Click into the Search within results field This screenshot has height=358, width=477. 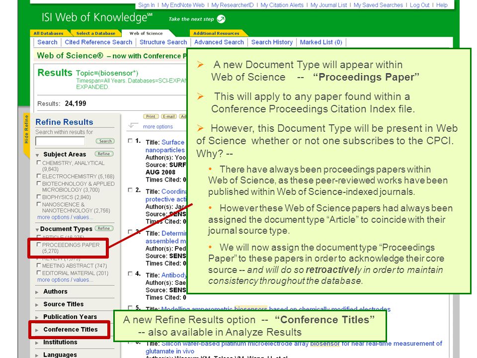pos(60,141)
